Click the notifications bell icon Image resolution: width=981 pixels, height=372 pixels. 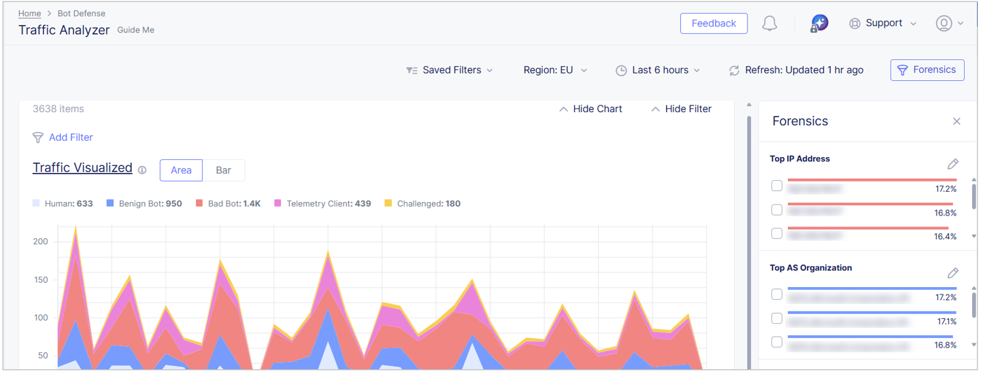769,23
